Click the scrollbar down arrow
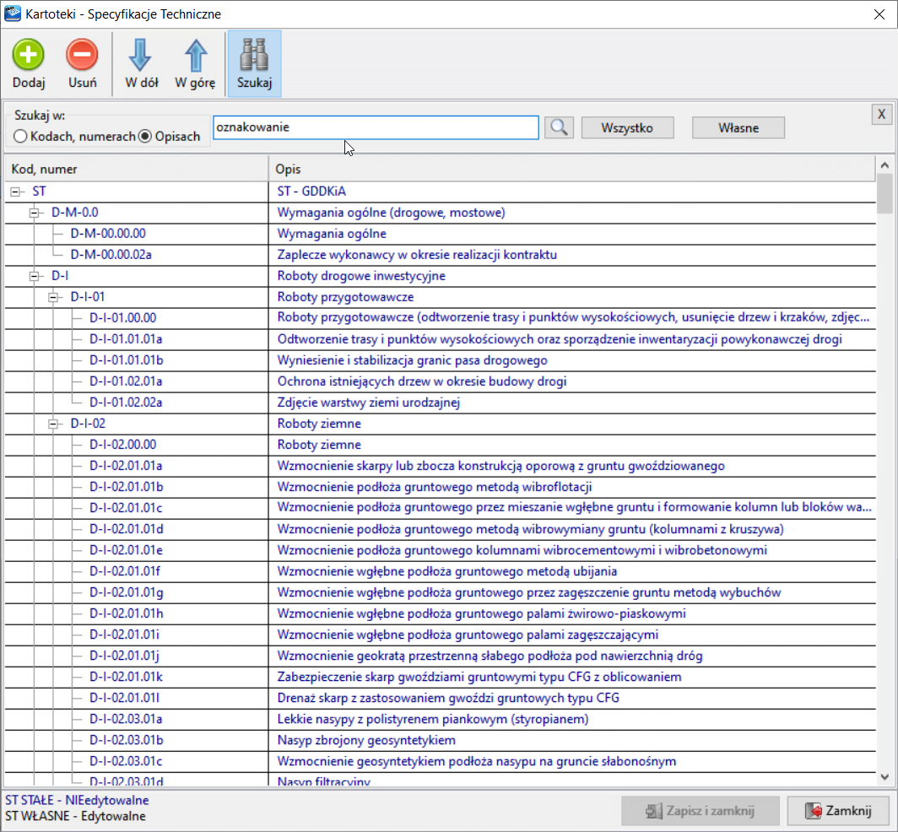Screen dimensions: 898x832 (x=884, y=777)
